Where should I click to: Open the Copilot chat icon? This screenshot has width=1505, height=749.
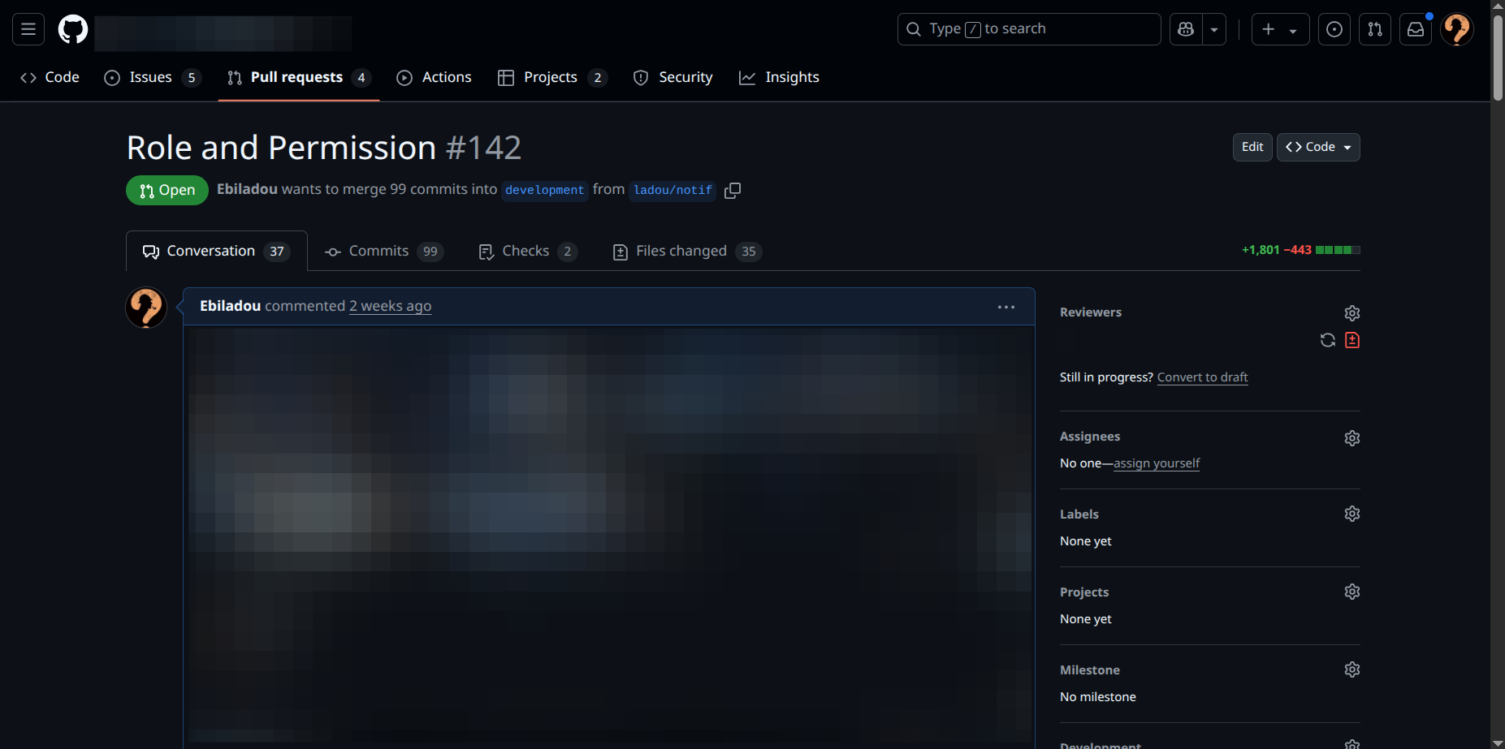click(x=1186, y=29)
